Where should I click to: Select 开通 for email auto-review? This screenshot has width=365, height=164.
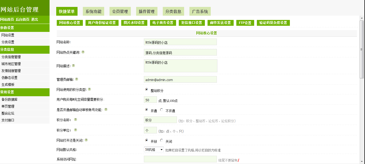tap(147, 110)
